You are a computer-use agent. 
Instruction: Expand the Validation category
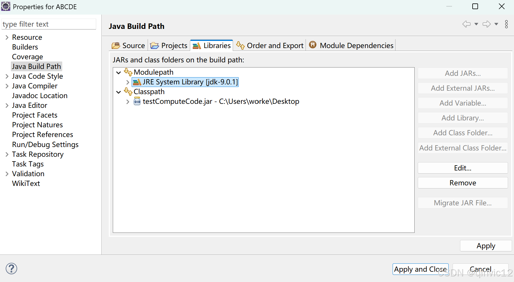(7, 174)
